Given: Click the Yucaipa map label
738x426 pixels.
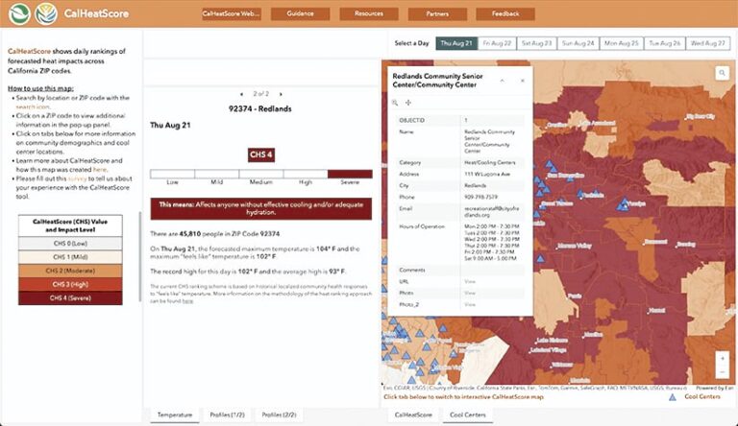Looking at the screenshot, I should pos(636,203).
